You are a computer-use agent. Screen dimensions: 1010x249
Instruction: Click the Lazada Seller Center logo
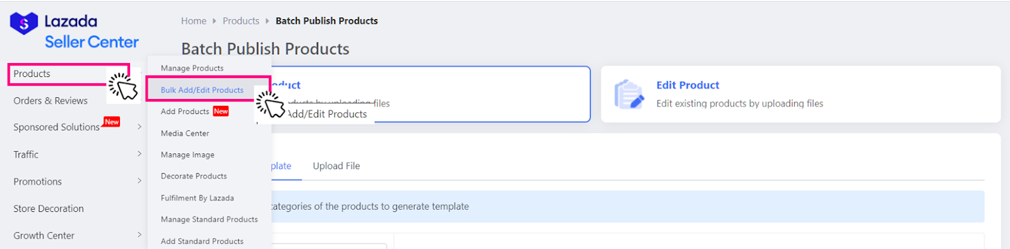(74, 31)
